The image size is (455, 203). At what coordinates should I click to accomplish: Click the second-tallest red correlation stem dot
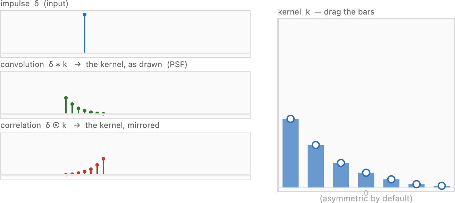[97, 165]
